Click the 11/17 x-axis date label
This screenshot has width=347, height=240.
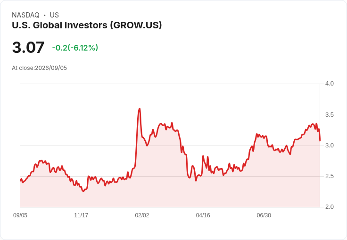(x=81, y=215)
